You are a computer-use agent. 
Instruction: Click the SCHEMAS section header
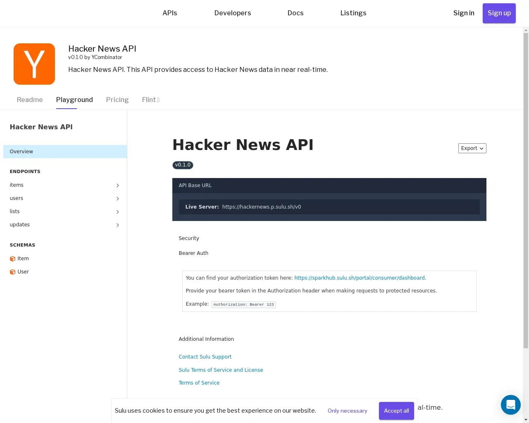[22, 245]
